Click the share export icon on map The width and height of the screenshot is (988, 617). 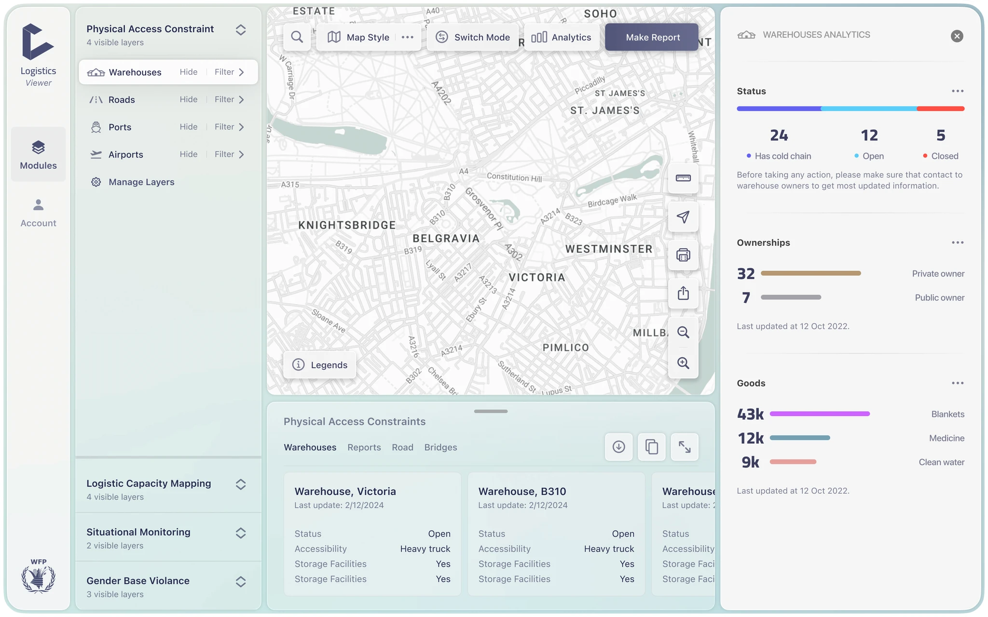[x=683, y=294]
